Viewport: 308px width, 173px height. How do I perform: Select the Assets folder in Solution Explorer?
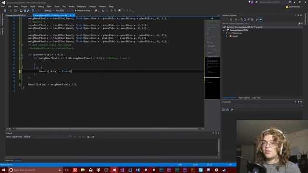pyautogui.click(x=235, y=36)
